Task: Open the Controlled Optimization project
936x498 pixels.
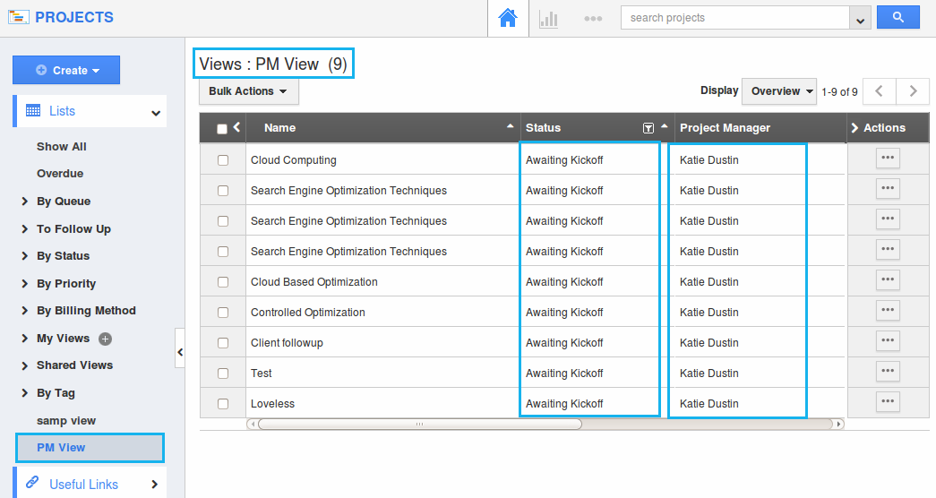Action: (307, 313)
